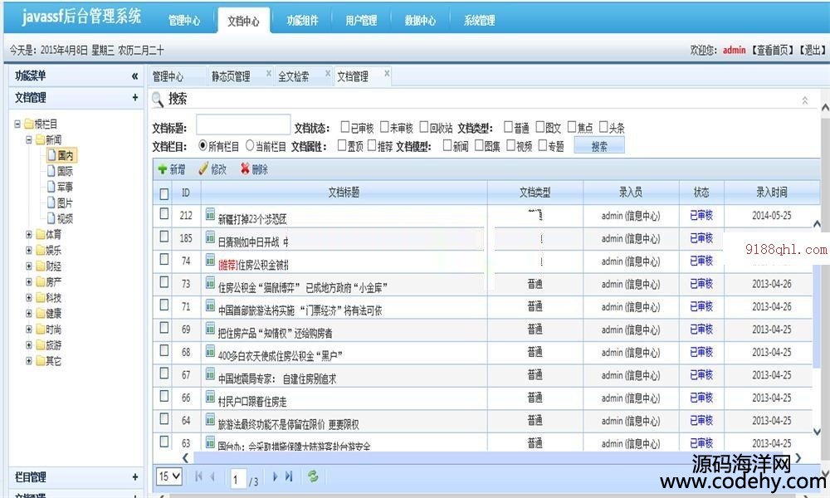830x498 pixels.
Task: Open the 用户管理 top menu
Action: [x=361, y=22]
